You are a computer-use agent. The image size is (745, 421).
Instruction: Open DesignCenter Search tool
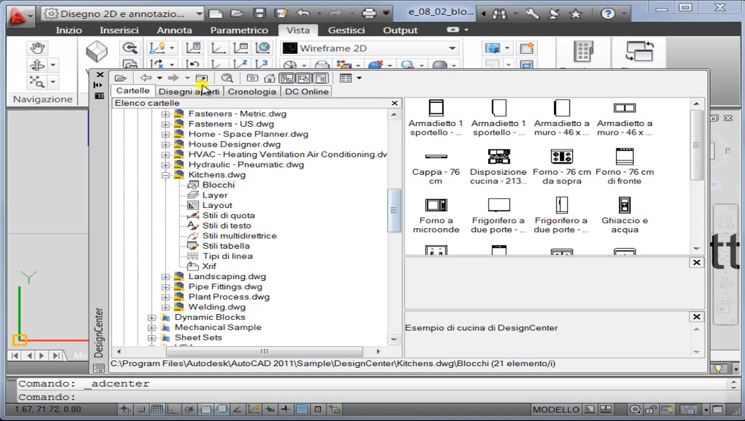coord(227,78)
